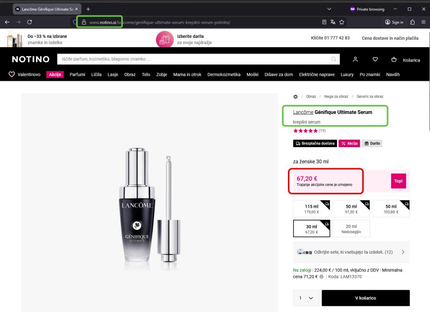Open the browser extensions icon
The width and height of the screenshot is (430, 312).
(x=412, y=22)
